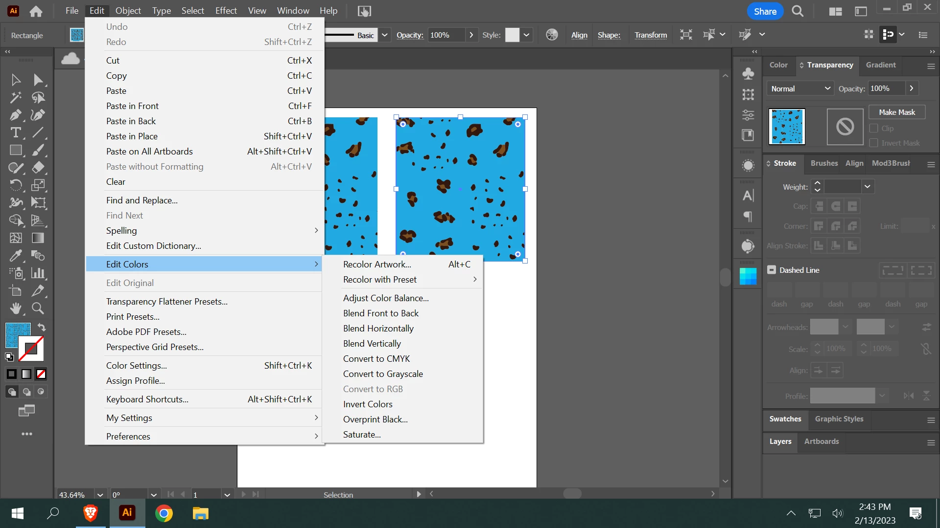Select the Type tool
The image size is (940, 528).
click(x=15, y=132)
